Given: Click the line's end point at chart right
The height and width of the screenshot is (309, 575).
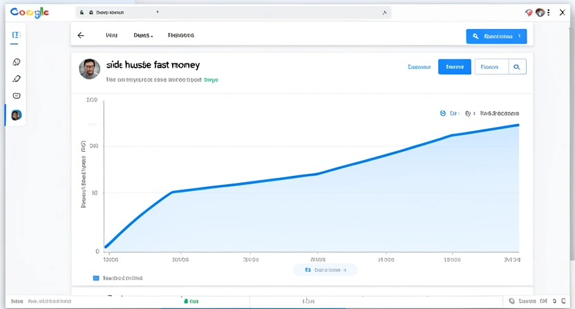Looking at the screenshot, I should pos(518,126).
